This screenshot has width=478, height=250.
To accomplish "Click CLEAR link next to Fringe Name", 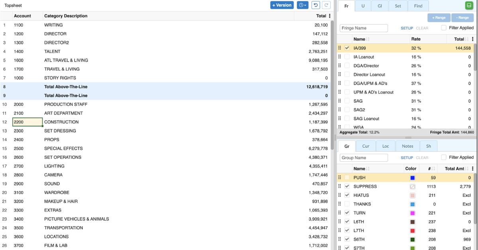I will coord(422,28).
